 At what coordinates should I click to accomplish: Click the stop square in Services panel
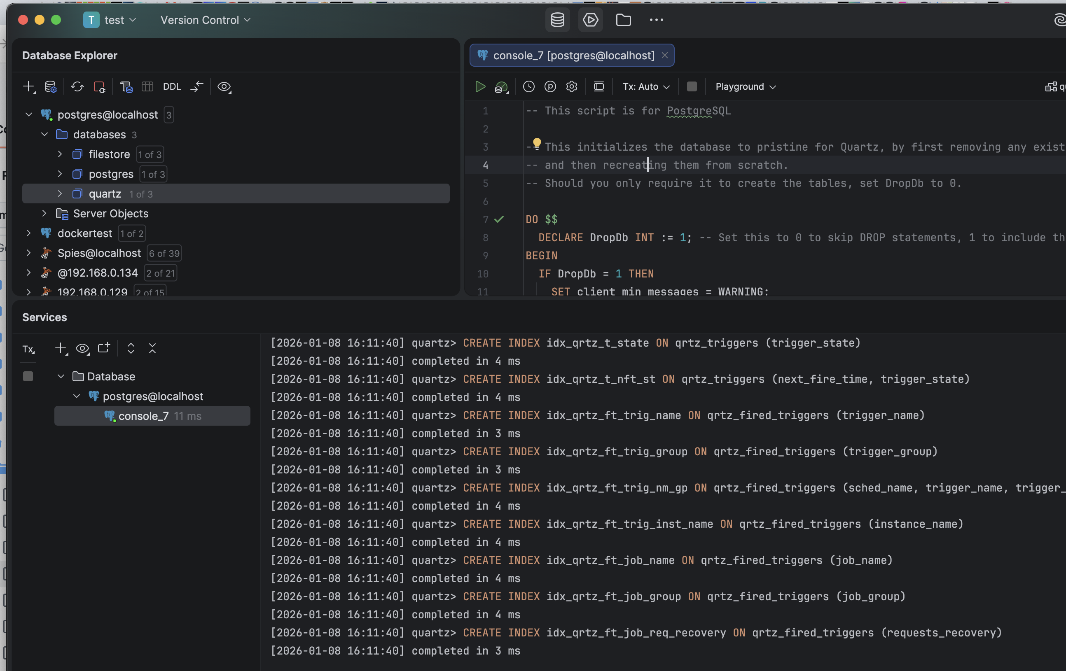[x=28, y=376]
